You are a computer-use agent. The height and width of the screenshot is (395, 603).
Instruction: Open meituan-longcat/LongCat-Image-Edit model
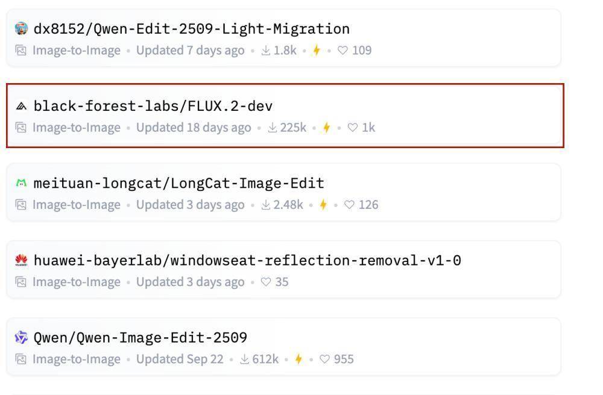tap(178, 184)
